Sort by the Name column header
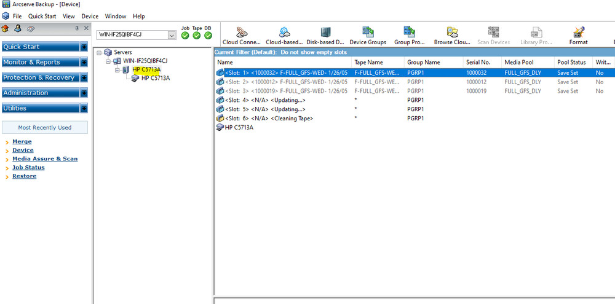 [283, 62]
